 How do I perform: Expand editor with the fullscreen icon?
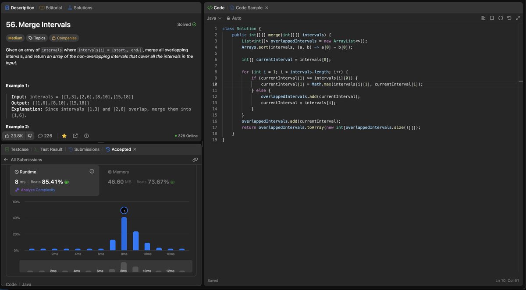tap(518, 18)
